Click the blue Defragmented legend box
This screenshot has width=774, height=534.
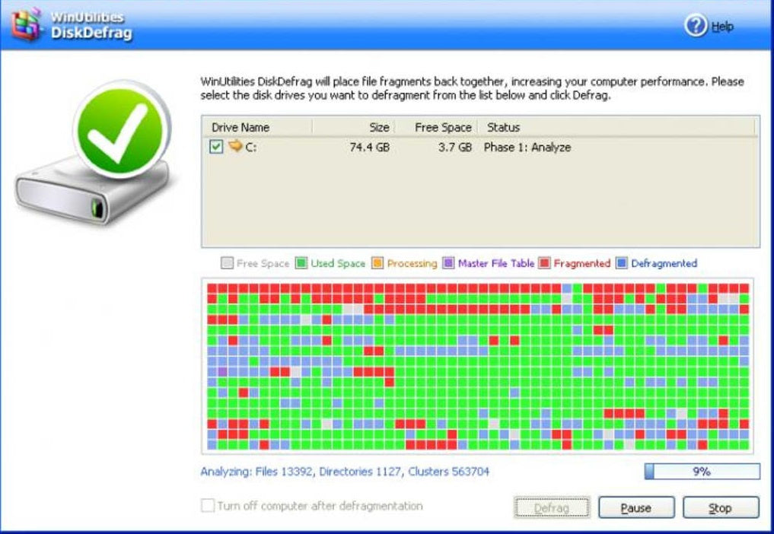(x=622, y=263)
